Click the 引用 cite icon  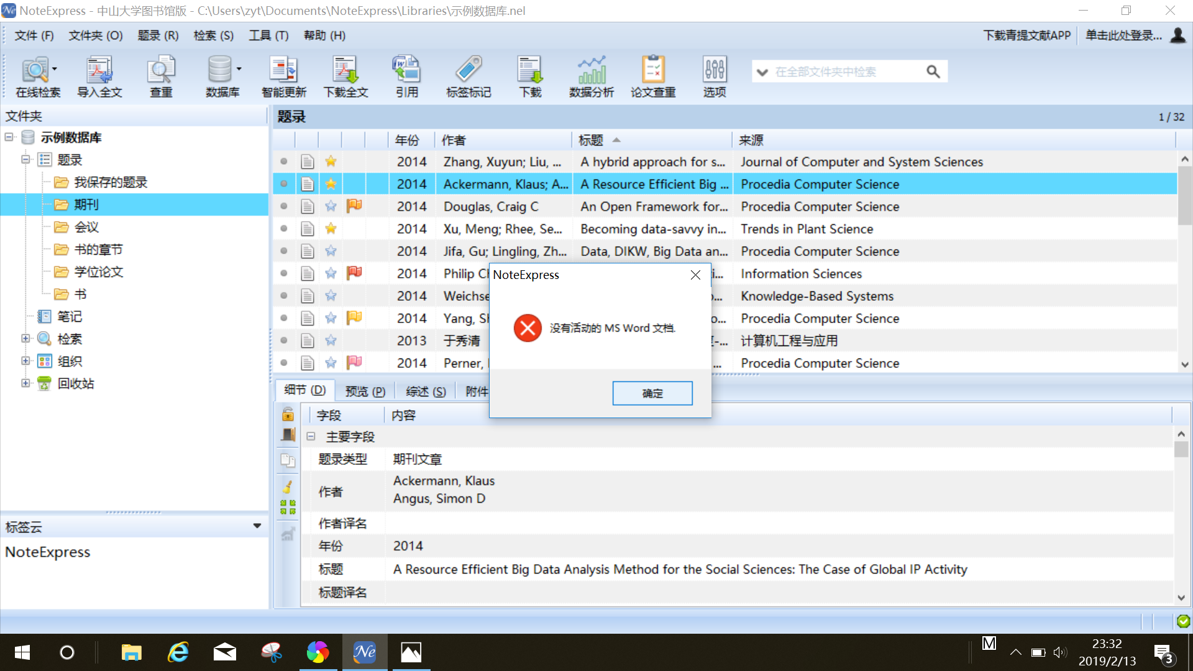coord(407,76)
